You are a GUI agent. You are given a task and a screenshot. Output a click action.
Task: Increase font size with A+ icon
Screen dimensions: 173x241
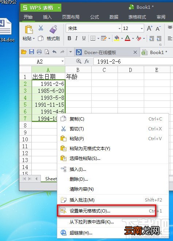pyautogui.click(x=150, y=28)
